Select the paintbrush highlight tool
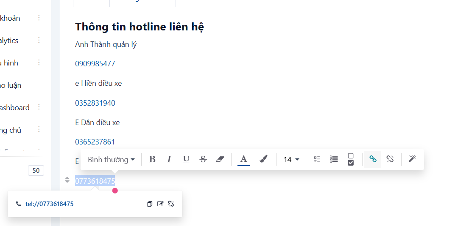 coord(263,160)
